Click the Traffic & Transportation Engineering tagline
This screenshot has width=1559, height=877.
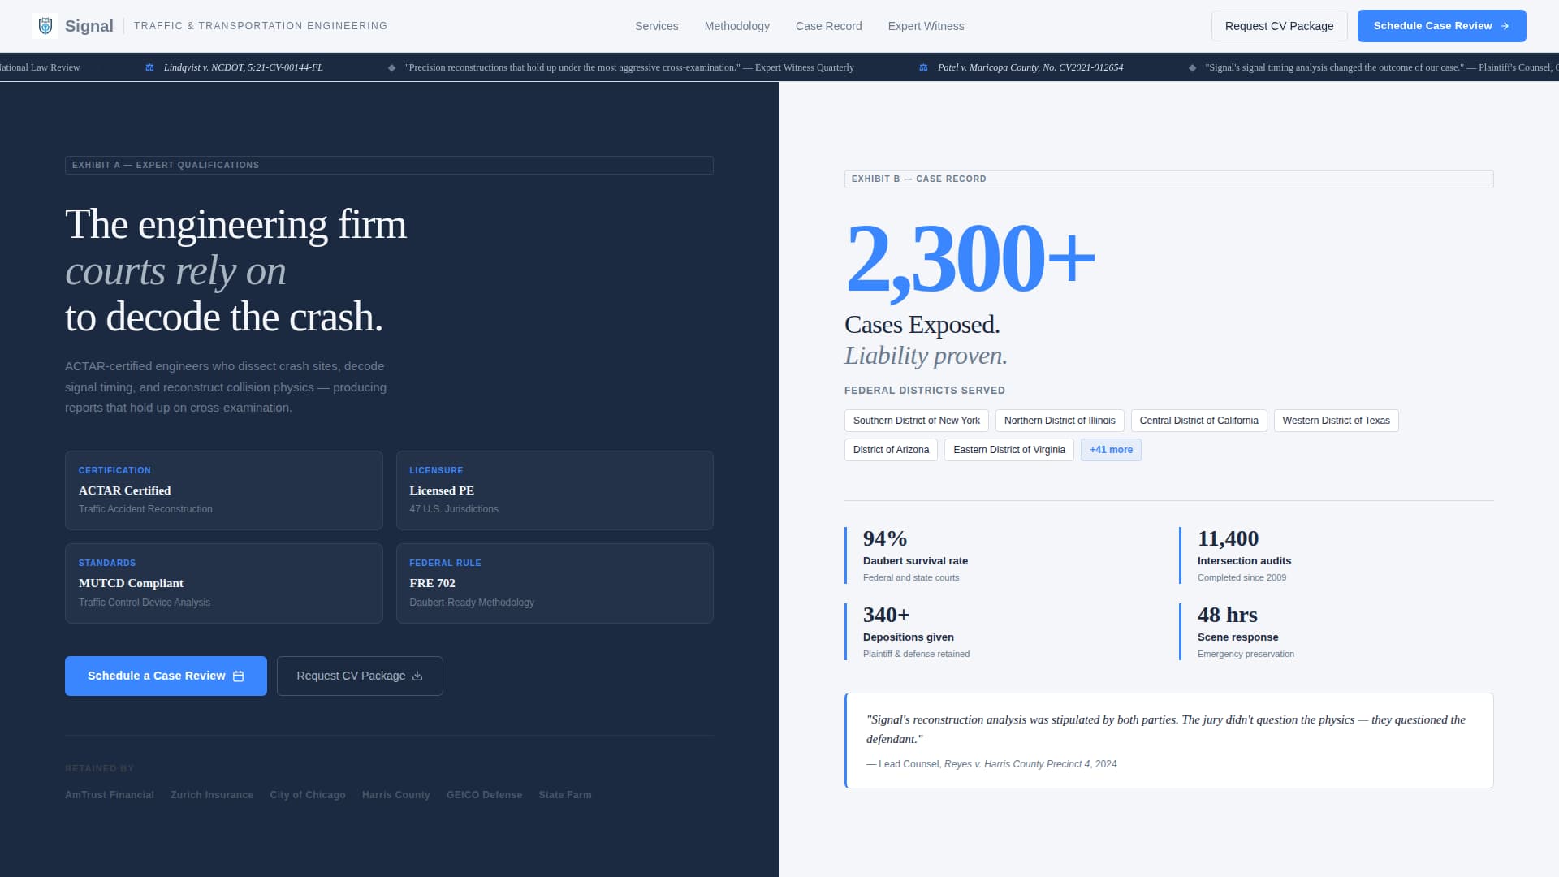click(261, 26)
